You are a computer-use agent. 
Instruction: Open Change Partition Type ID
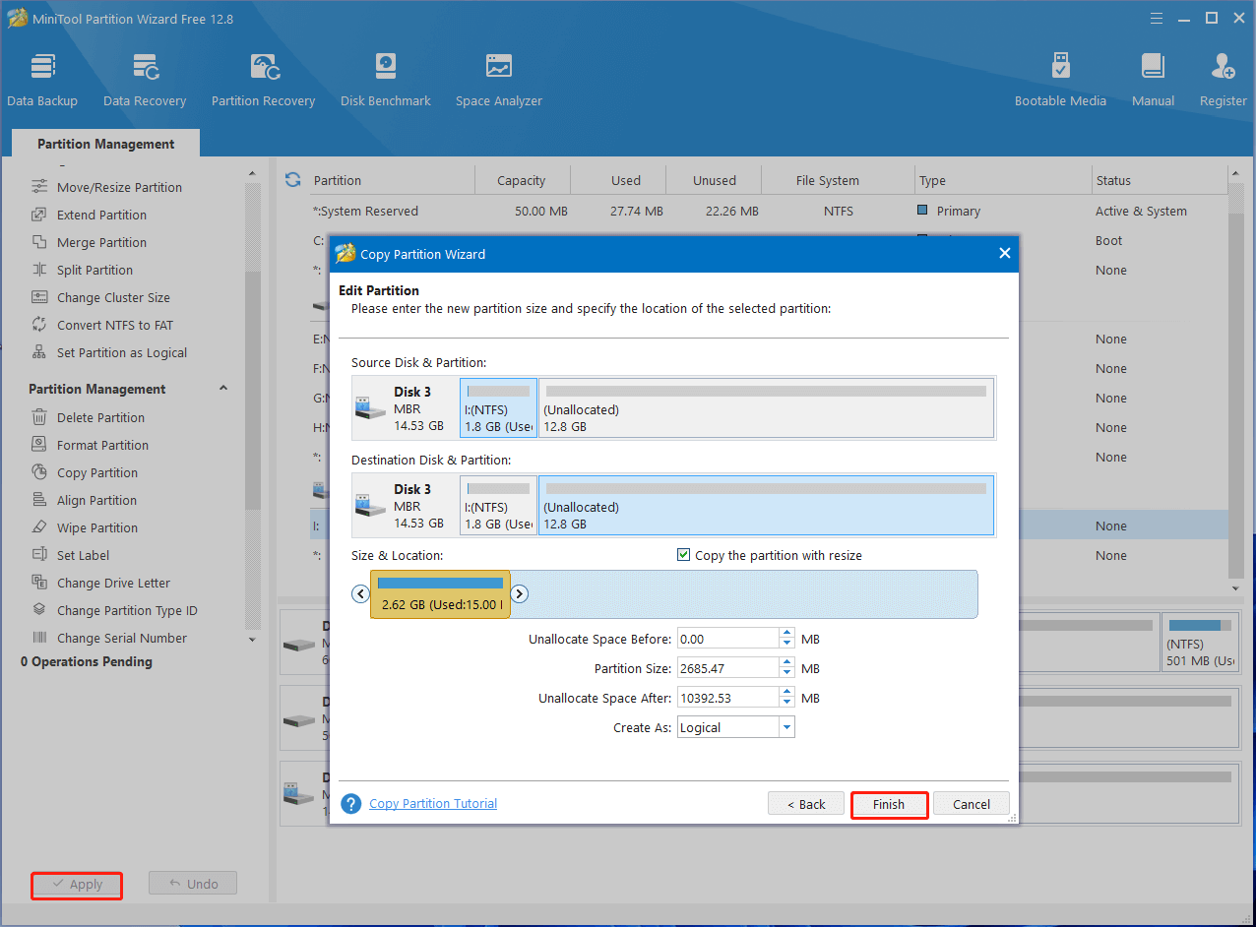tap(127, 610)
